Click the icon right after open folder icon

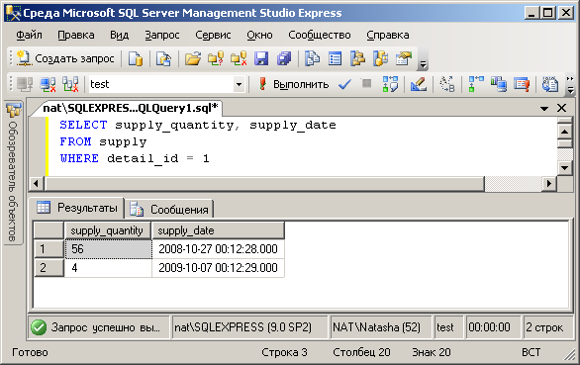216,58
